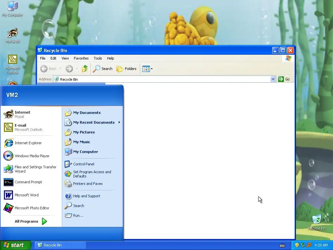Click Recycle Bin taskbar button
333x250 pixels.
[x=60, y=245]
